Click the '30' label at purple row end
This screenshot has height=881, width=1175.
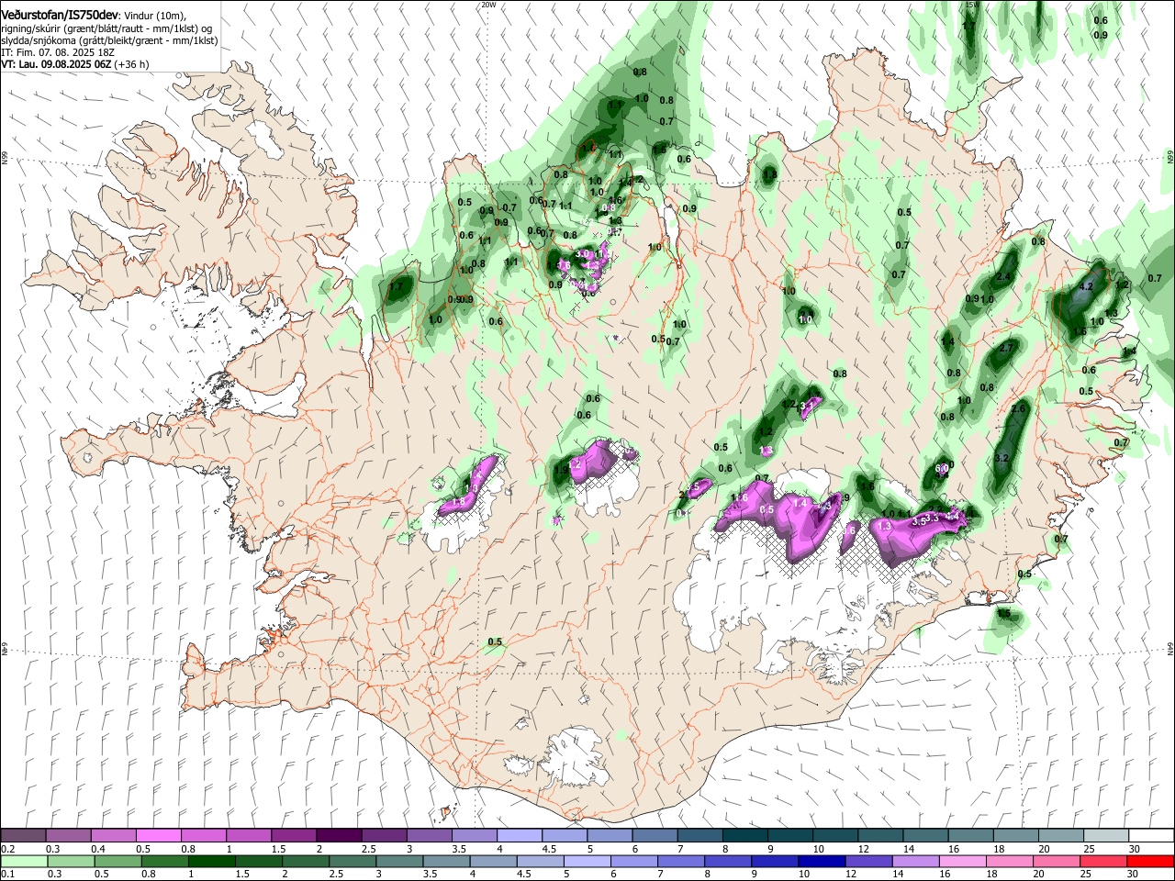[1135, 849]
